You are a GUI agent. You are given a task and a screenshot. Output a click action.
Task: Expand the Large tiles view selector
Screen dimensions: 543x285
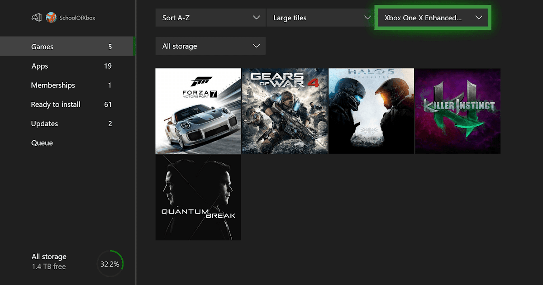tap(320, 18)
